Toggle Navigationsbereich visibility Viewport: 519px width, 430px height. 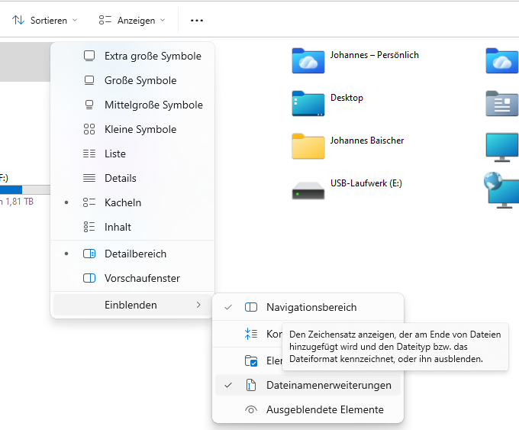(x=311, y=307)
